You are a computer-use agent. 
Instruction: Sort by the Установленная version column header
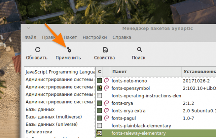point(199,72)
